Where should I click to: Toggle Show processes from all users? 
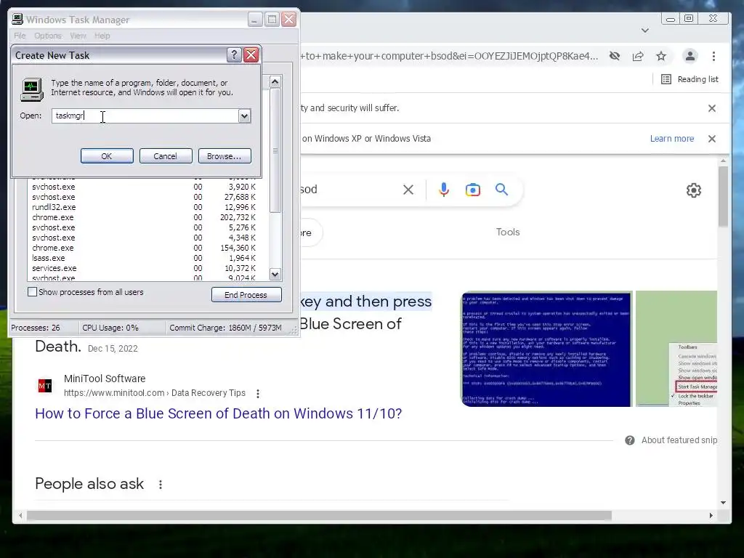32,292
